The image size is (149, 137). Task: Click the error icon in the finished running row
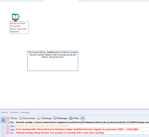point(8,133)
